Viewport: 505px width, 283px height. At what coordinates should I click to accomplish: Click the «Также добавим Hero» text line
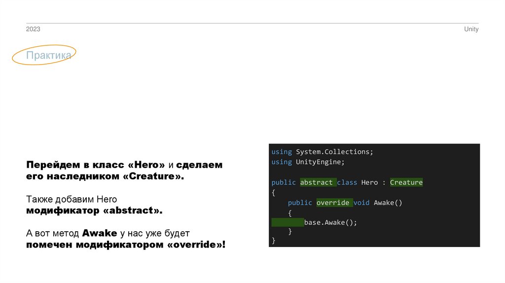(x=72, y=199)
